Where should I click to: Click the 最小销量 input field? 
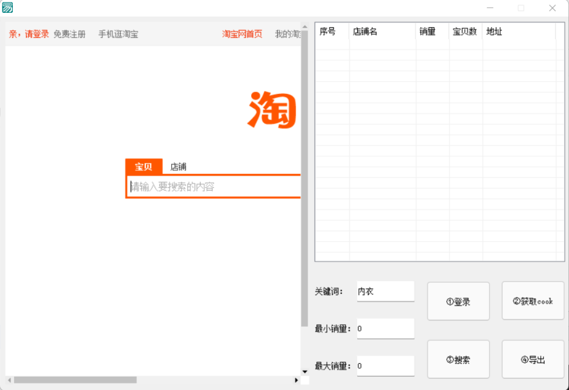tap(385, 328)
